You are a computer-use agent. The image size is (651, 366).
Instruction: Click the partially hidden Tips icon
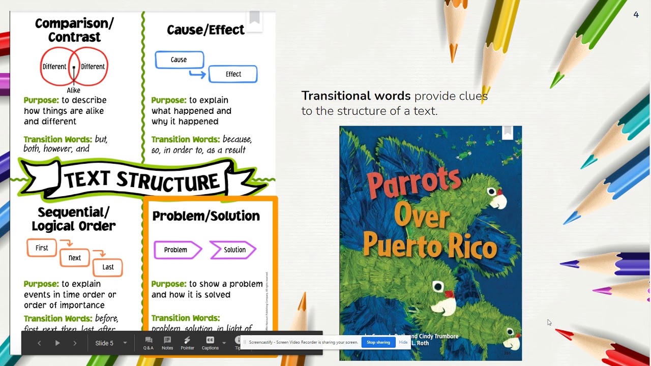[237, 343]
